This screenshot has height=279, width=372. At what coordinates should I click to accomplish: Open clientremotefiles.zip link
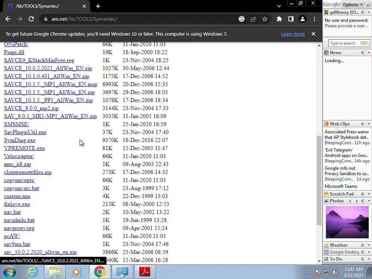click(x=28, y=172)
